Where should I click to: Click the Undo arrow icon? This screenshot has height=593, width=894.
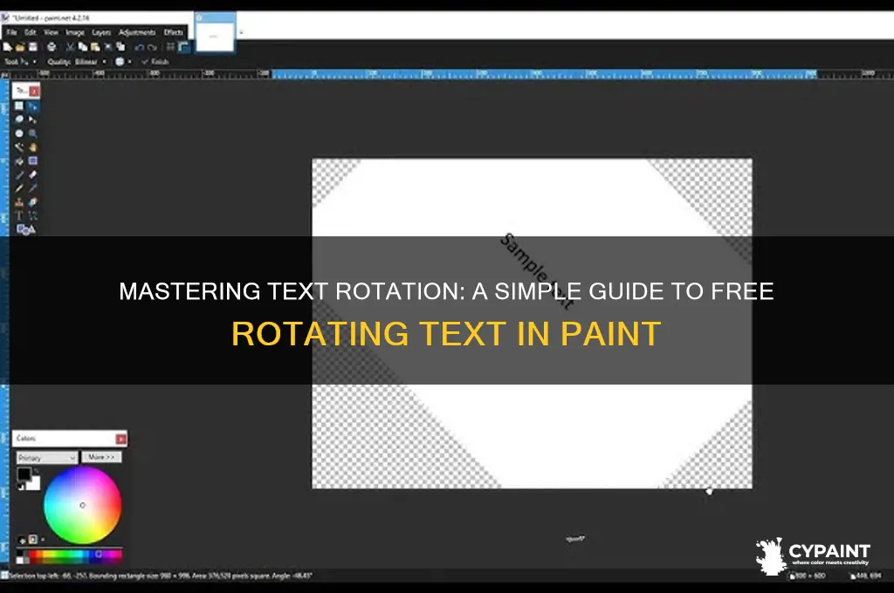(x=139, y=47)
